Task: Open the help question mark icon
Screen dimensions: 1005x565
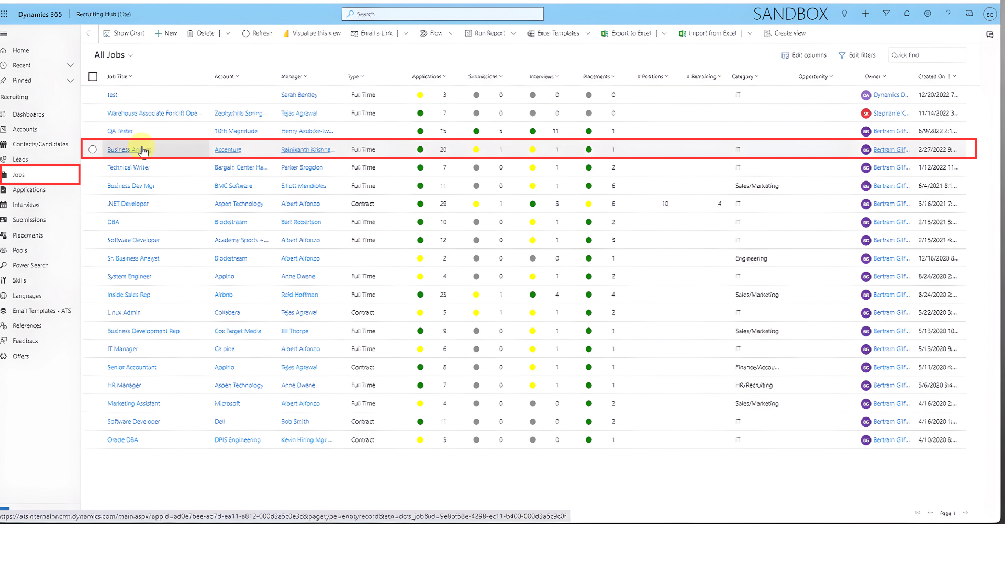Action: (948, 14)
